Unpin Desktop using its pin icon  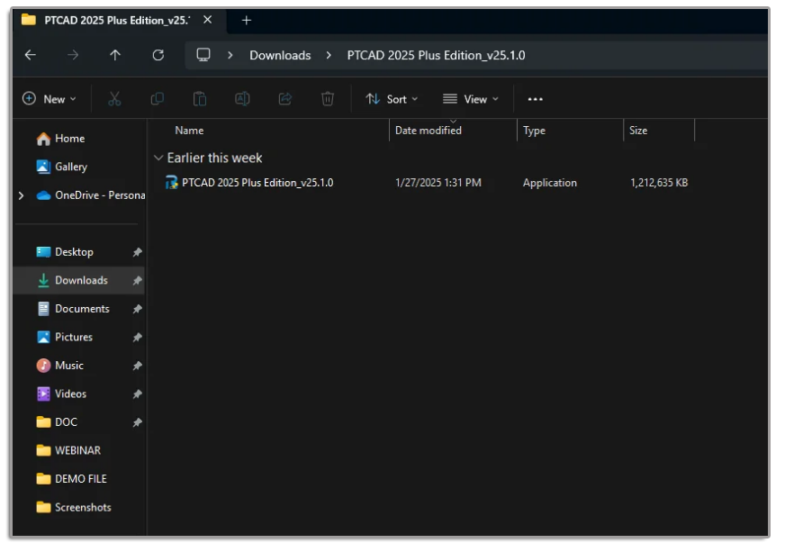[137, 252]
